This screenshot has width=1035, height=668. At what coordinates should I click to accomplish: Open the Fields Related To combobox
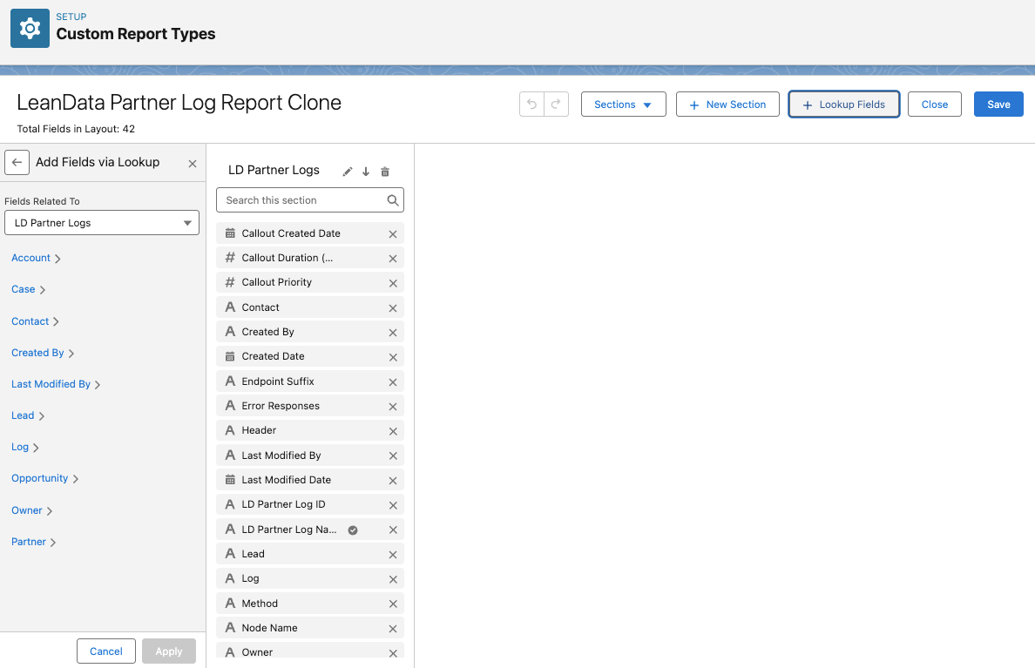coord(102,223)
